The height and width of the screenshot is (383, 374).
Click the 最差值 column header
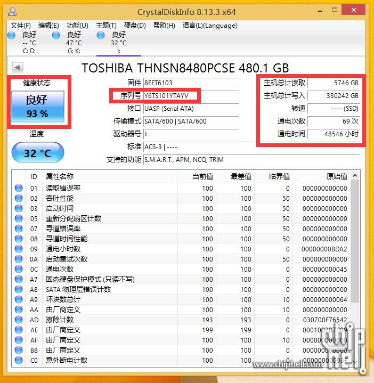[x=235, y=176]
